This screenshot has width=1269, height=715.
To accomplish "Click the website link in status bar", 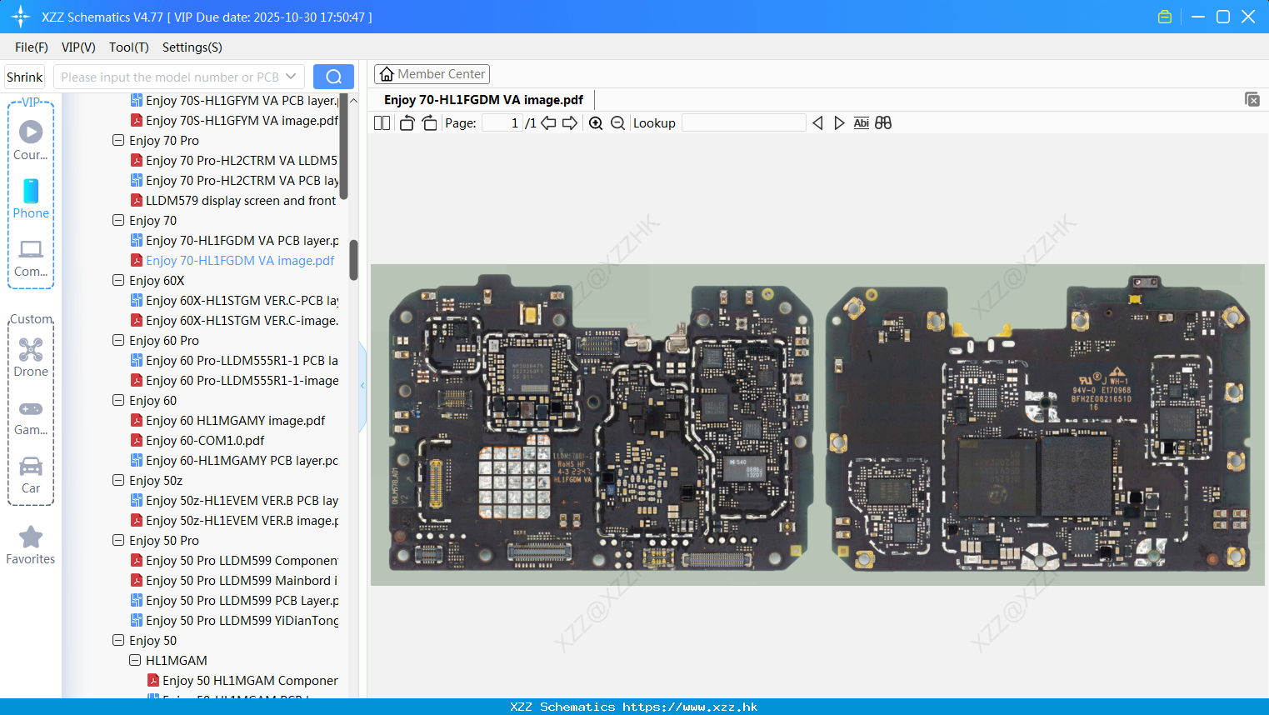I will click(690, 707).
